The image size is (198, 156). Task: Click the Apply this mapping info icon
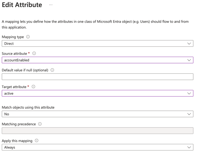pyautogui.click(x=37, y=141)
